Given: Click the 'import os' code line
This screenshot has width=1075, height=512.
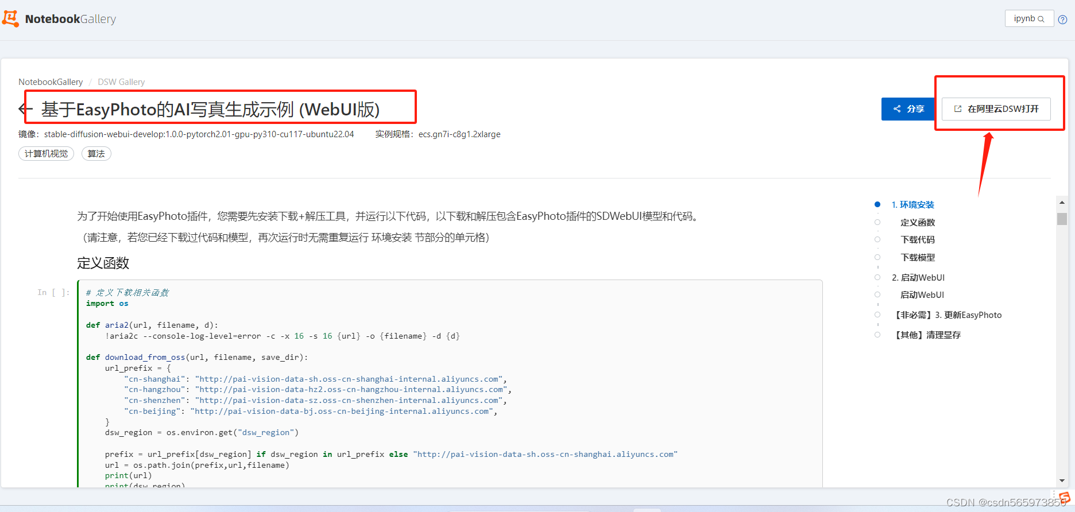Looking at the screenshot, I should 107,303.
